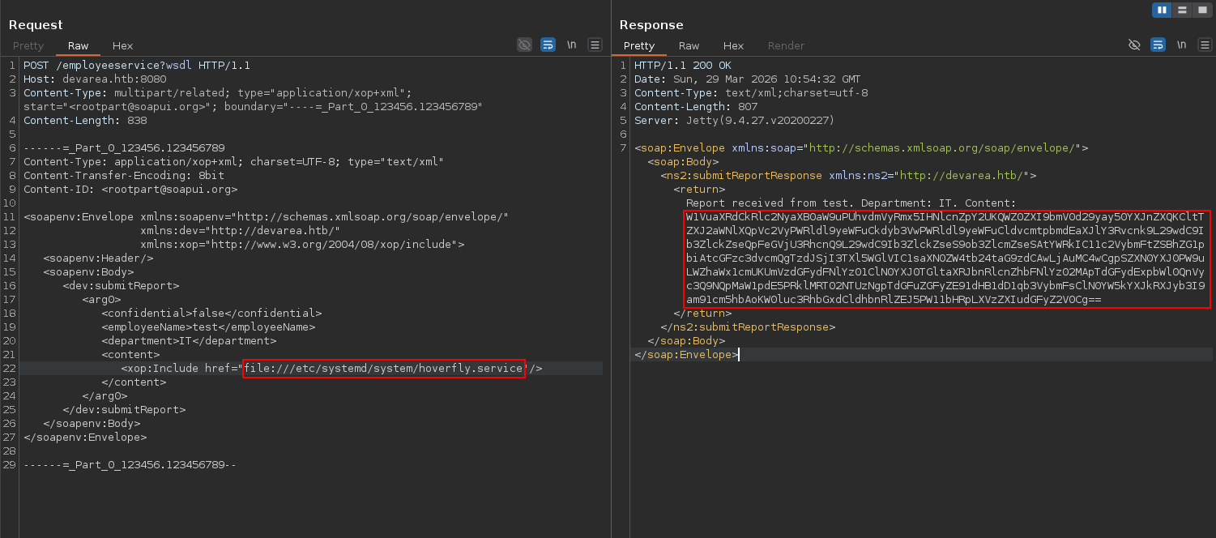Viewport: 1216px width, 538px height.
Task: Click the closing soap:Envelope tag in Response
Action: [686, 355]
